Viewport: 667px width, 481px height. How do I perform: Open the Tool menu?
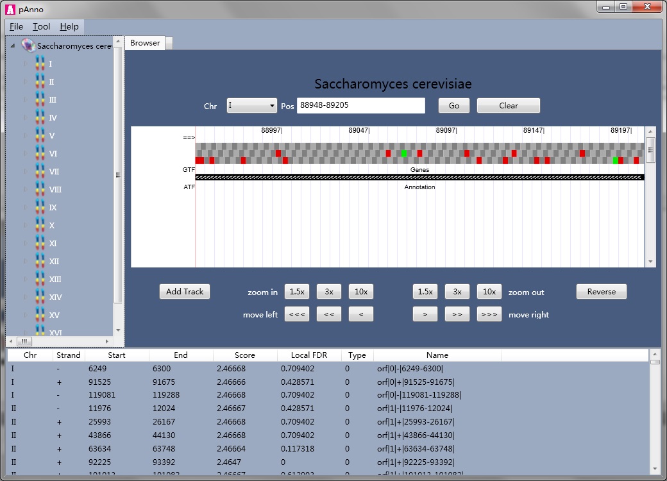[41, 26]
